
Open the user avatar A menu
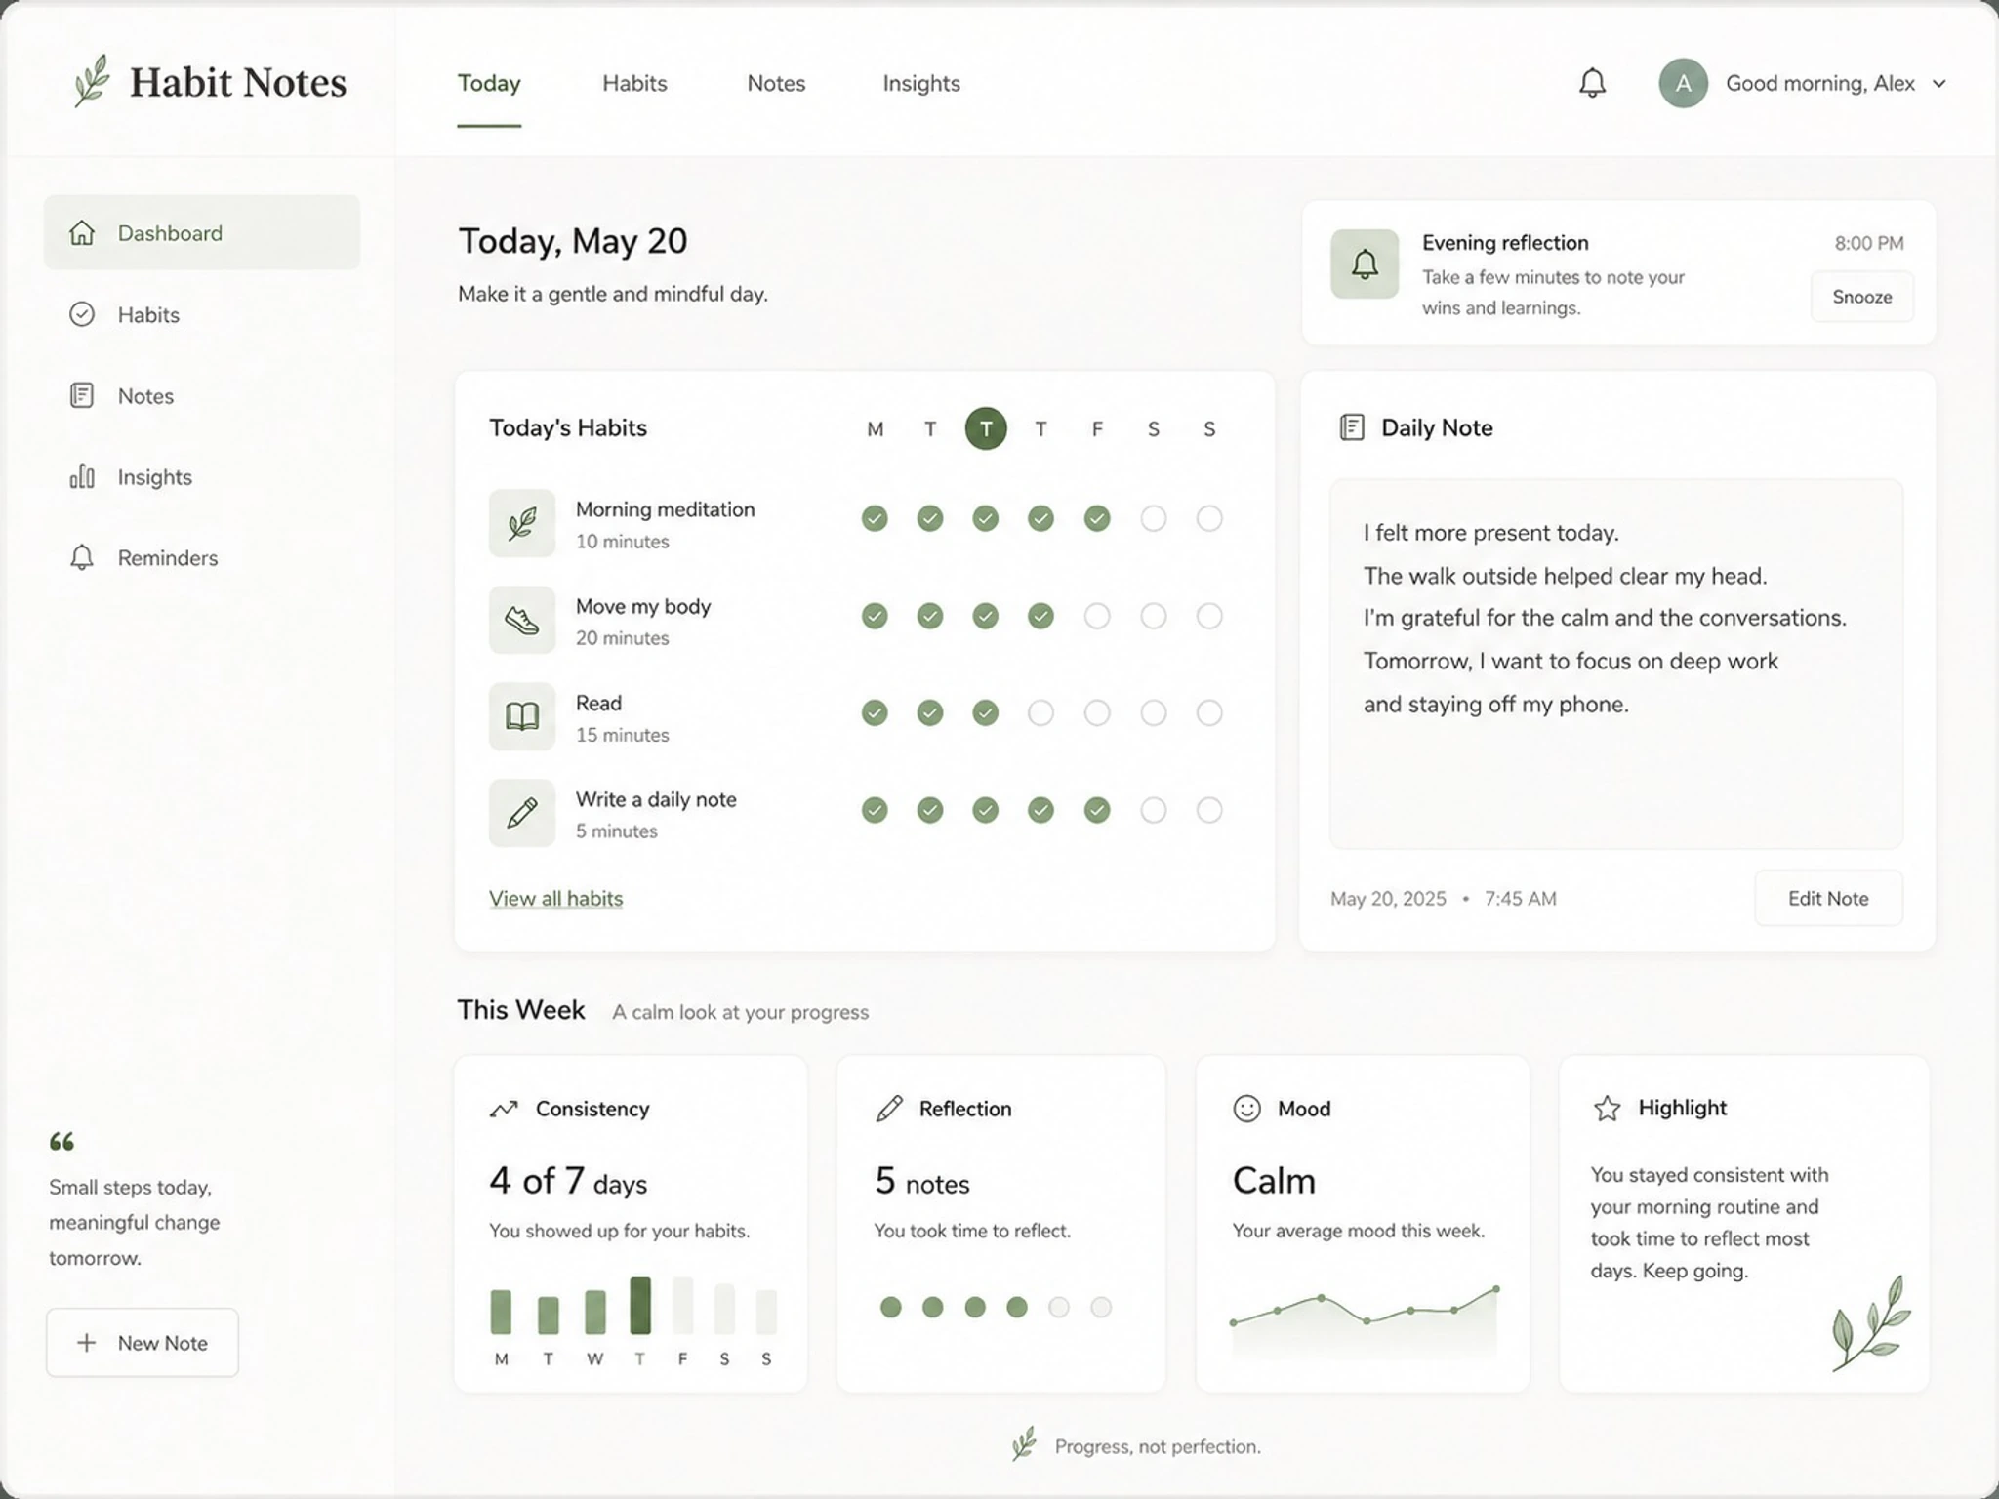click(x=1683, y=83)
